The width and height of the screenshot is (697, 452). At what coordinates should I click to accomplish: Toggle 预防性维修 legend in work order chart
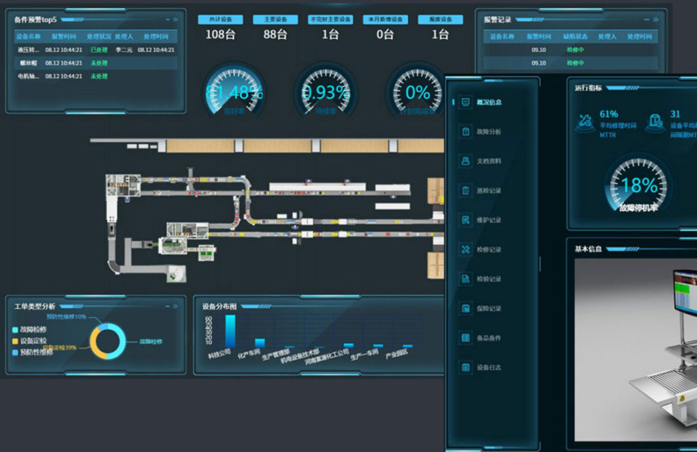(32, 353)
